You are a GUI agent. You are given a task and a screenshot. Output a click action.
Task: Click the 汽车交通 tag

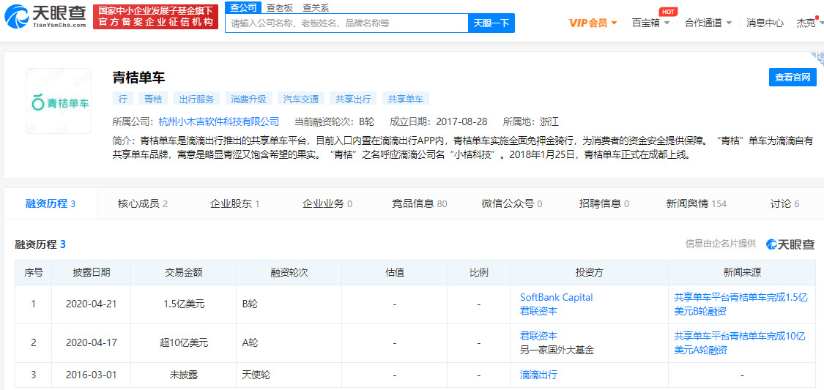tap(301, 99)
